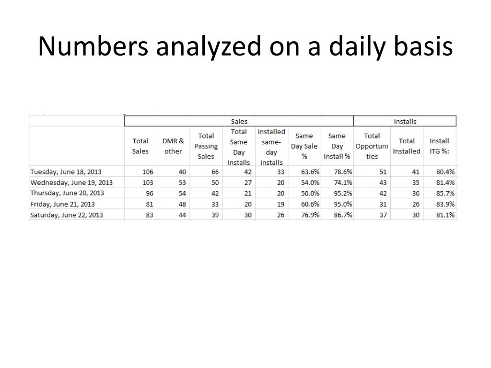The height and width of the screenshot is (368, 491).
Task: Select the Total Same Day Installs header
Action: click(239, 147)
